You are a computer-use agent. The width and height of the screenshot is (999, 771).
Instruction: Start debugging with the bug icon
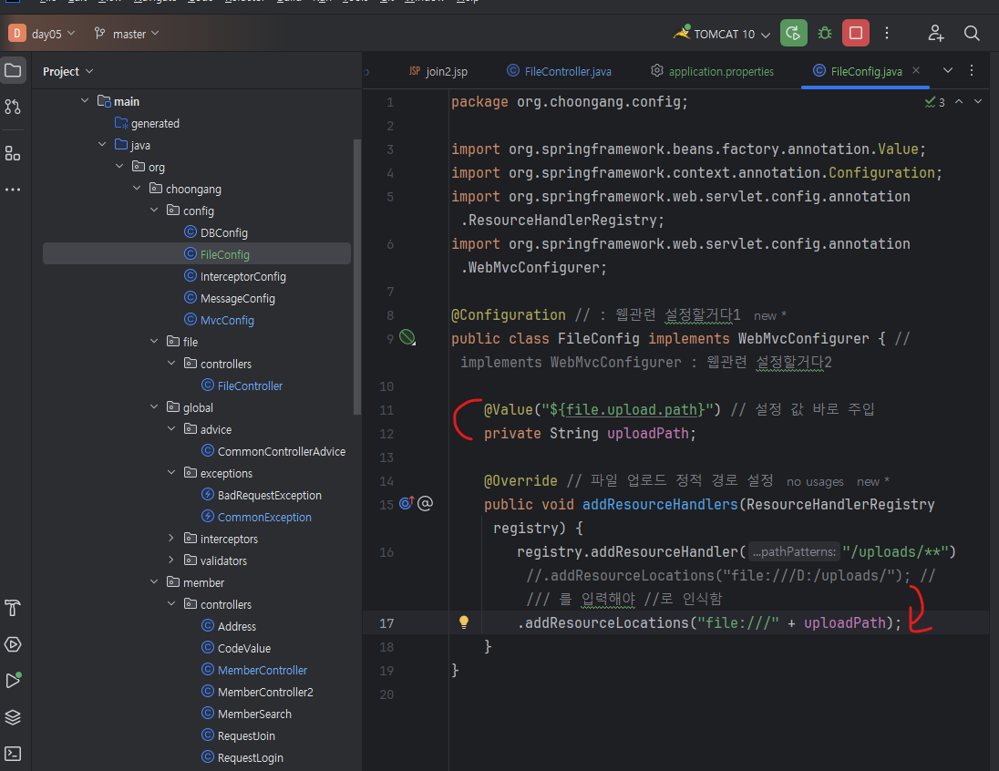pos(825,34)
